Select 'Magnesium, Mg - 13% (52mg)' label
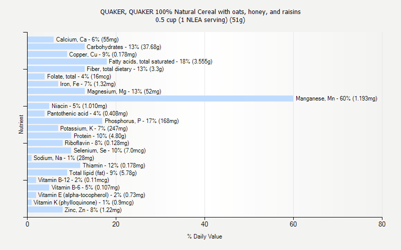 124,91
